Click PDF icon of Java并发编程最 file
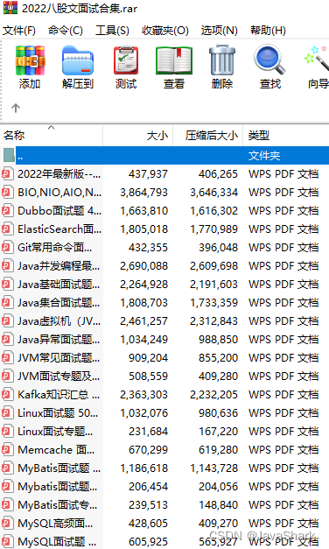Screen dimensions: 329x549 coord(8,266)
